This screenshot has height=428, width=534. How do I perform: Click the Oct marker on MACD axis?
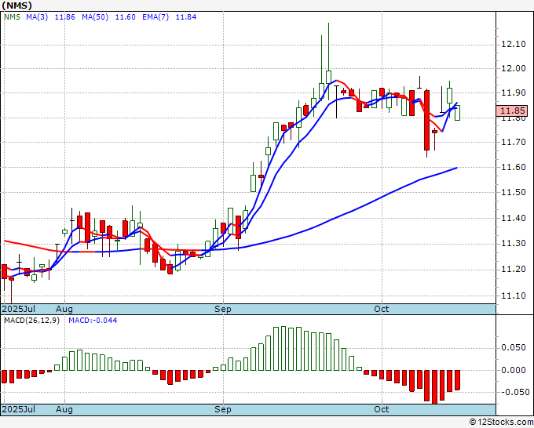pyautogui.click(x=382, y=410)
